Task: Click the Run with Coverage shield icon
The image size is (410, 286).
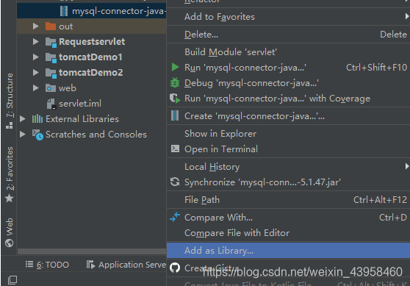Action: (175, 99)
